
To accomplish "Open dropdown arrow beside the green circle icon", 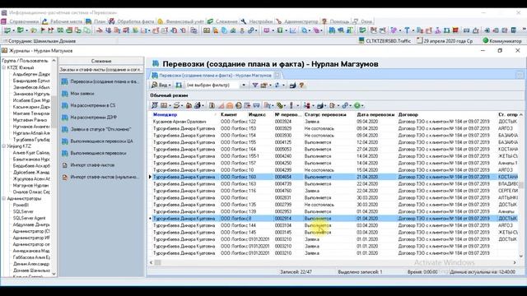I will pyautogui.click(x=362, y=106).
